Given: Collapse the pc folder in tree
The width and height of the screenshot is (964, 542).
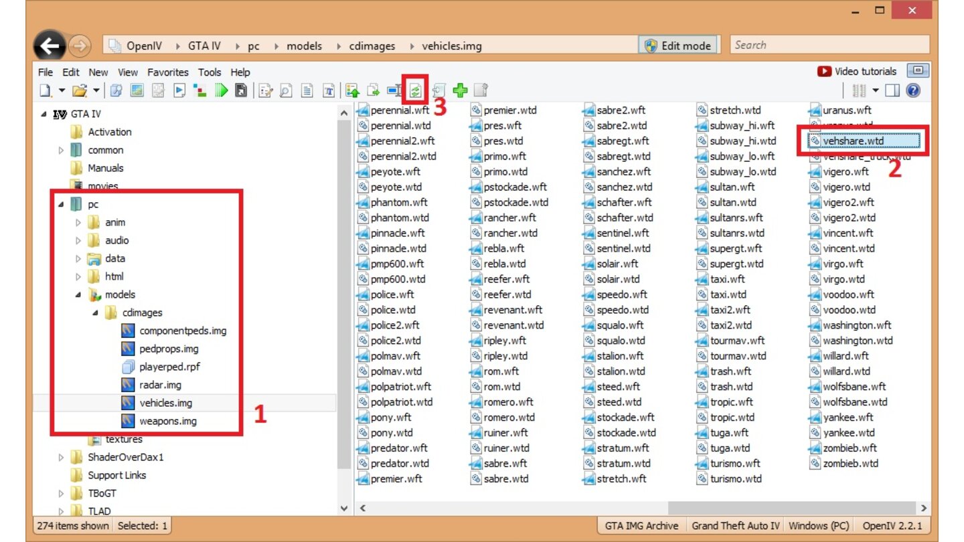Looking at the screenshot, I should coord(61,205).
